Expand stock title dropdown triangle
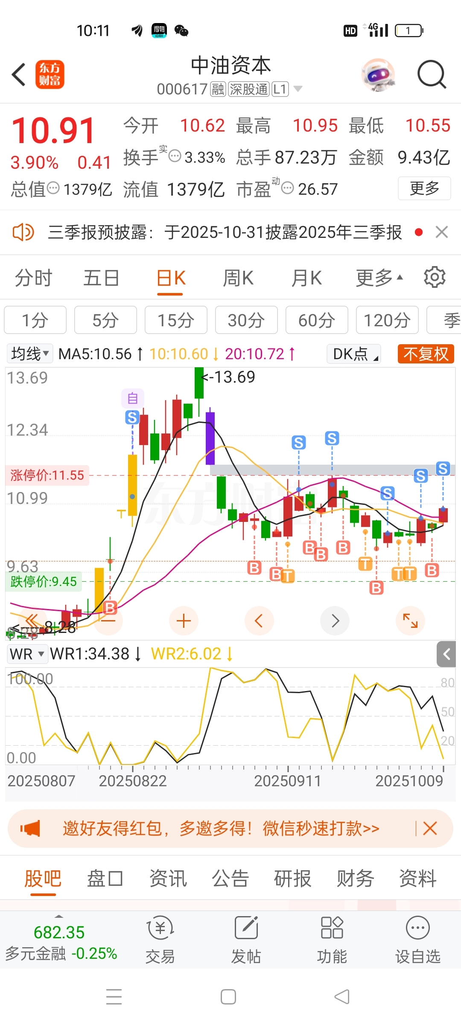461x1025 pixels. point(298,89)
